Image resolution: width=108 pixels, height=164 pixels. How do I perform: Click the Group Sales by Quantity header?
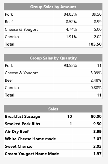(53, 58)
